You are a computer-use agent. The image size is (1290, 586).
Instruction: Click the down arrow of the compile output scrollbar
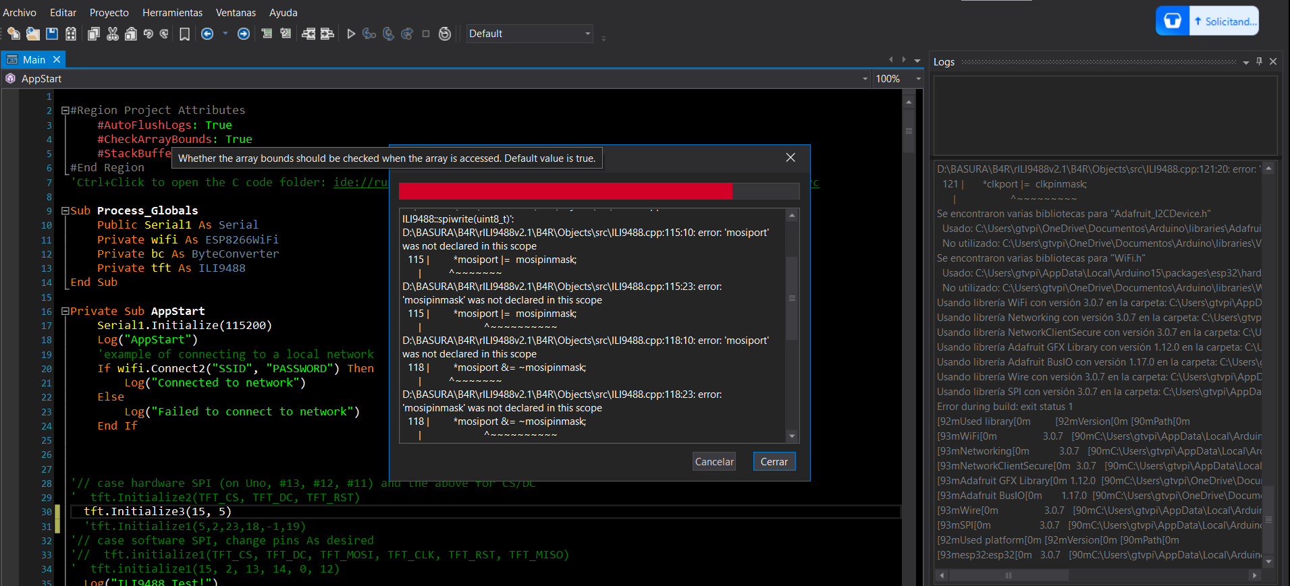click(x=792, y=436)
